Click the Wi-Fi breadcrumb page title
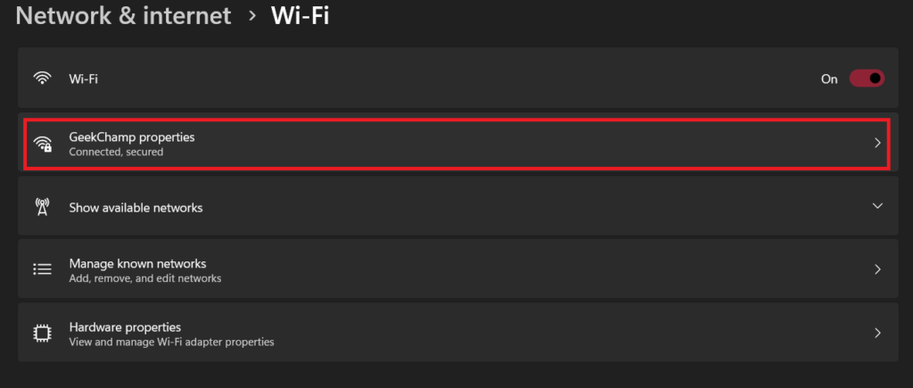The width and height of the screenshot is (913, 388). point(300,16)
